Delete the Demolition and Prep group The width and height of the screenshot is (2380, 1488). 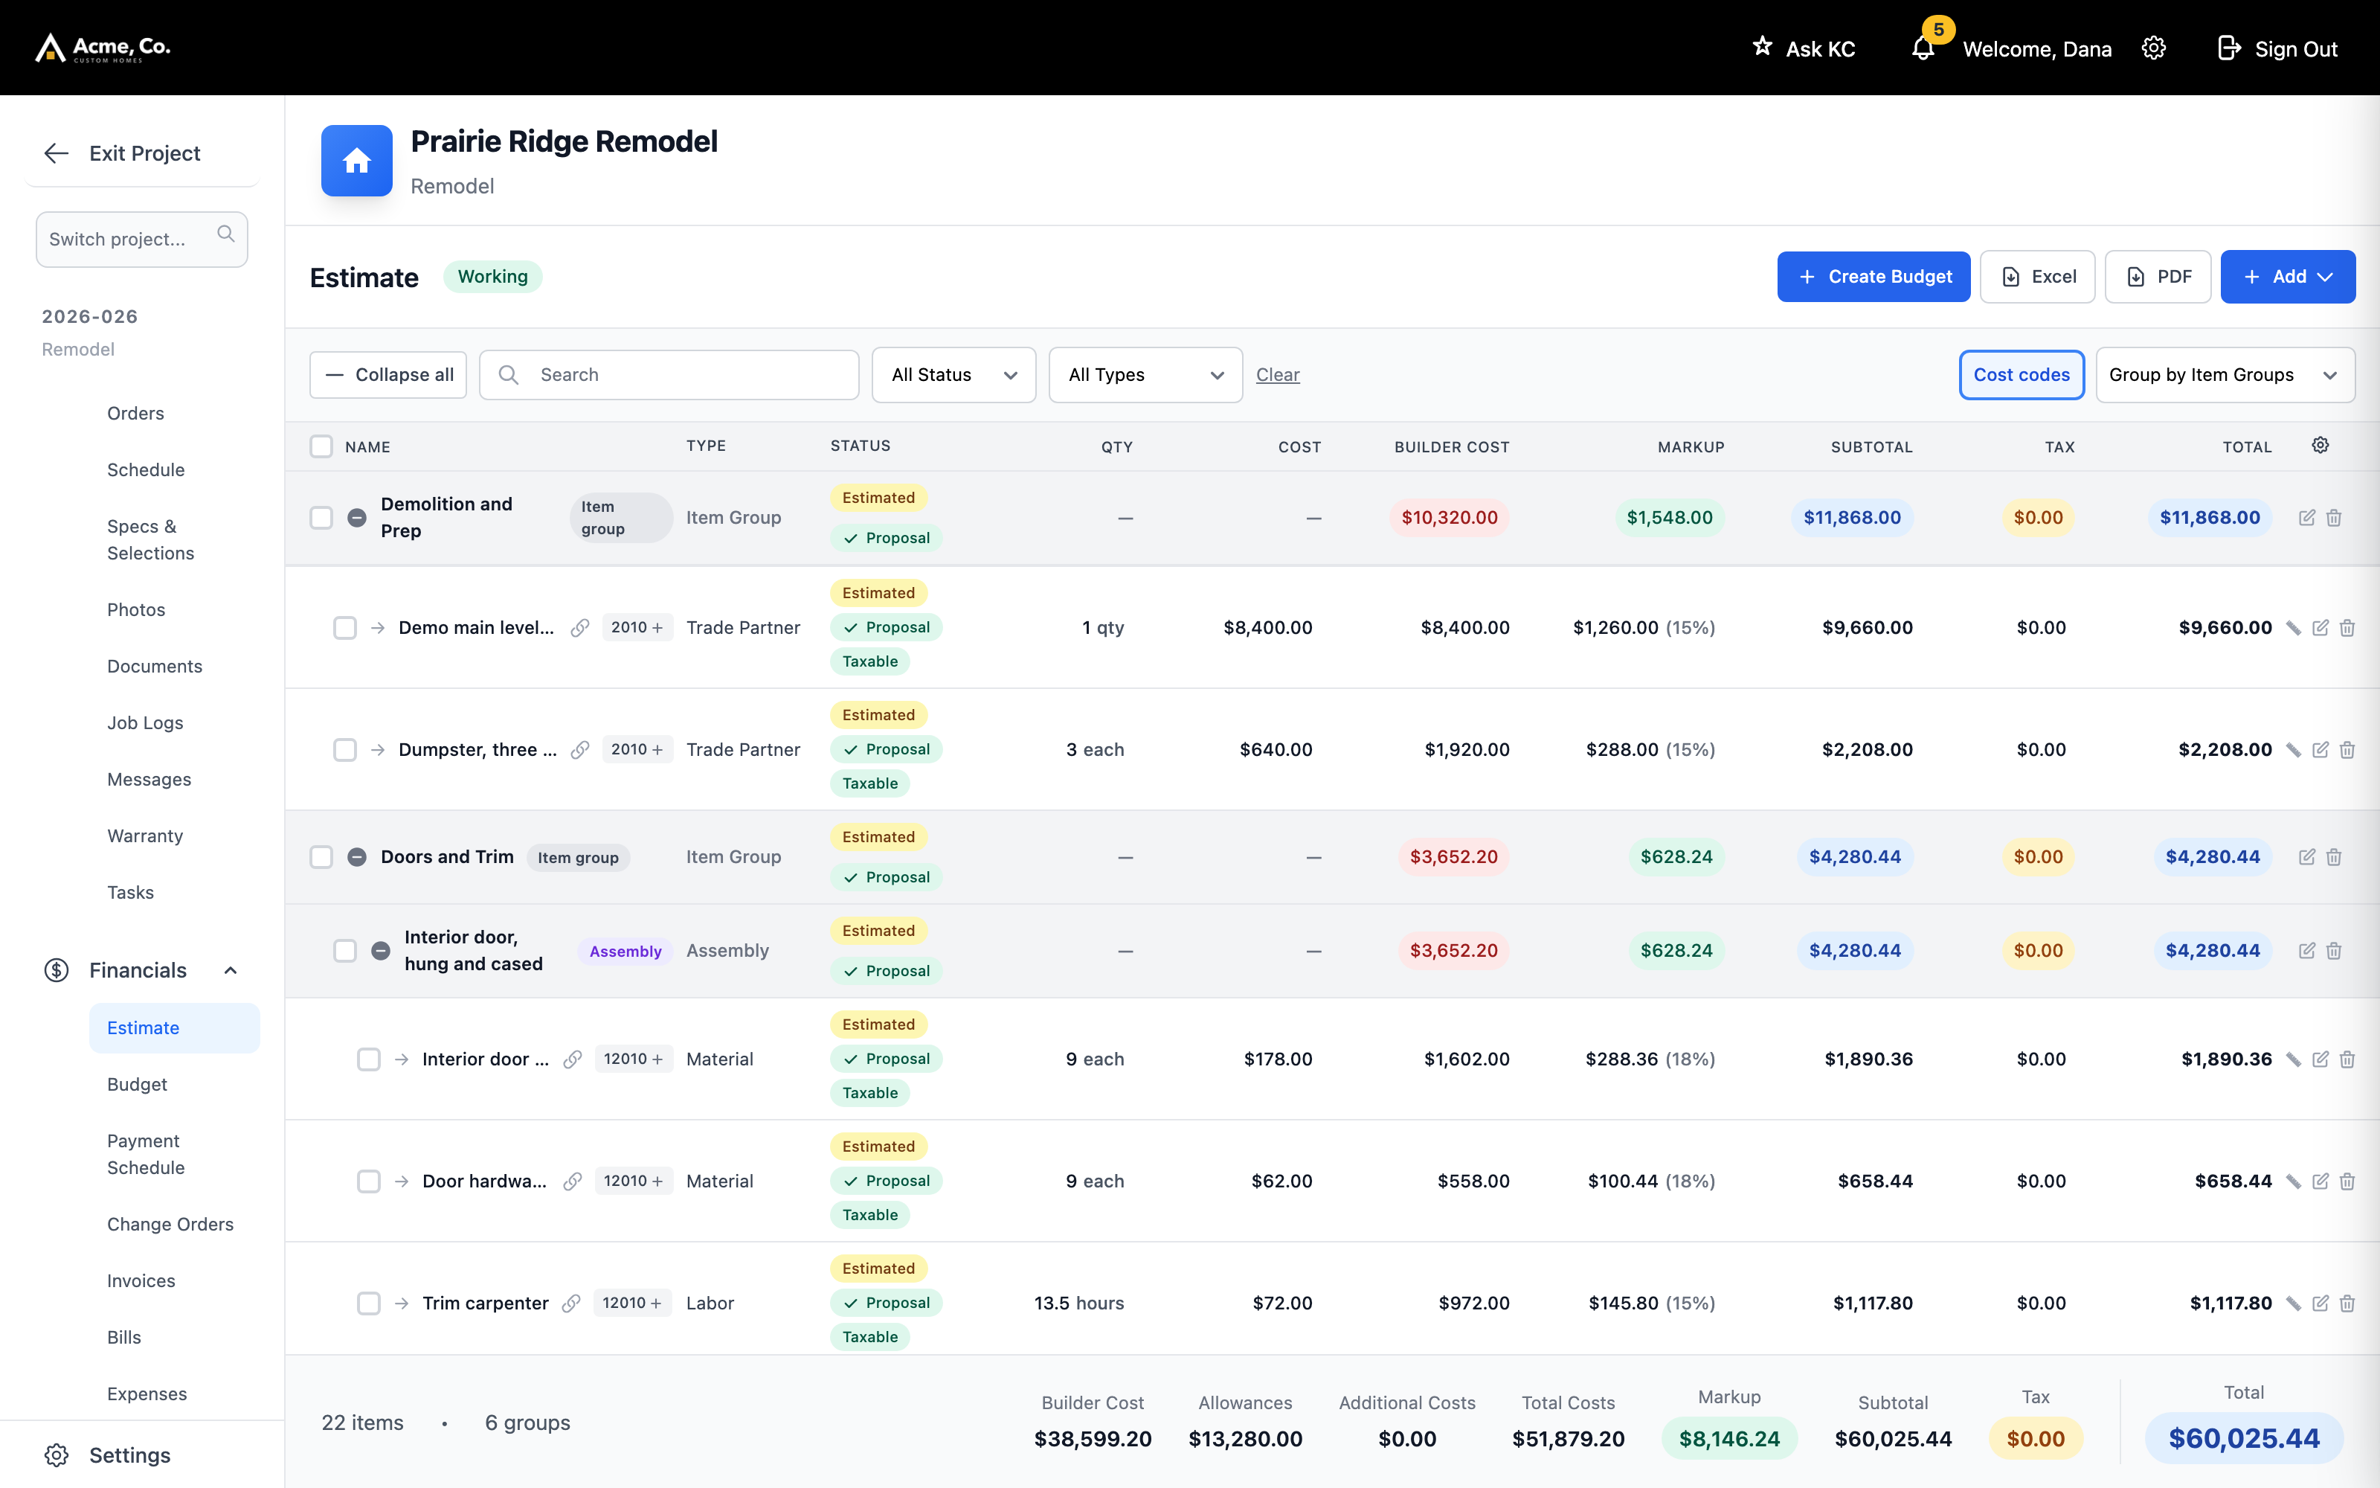pyautogui.click(x=2334, y=518)
